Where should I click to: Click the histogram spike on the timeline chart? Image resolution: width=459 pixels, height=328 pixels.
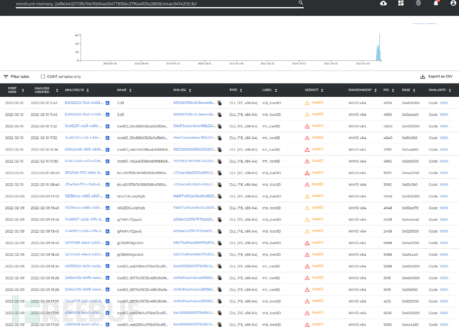click(x=379, y=50)
